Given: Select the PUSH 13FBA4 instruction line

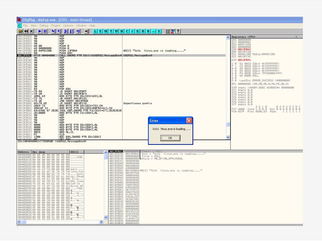Looking at the screenshot, I should point(121,51).
